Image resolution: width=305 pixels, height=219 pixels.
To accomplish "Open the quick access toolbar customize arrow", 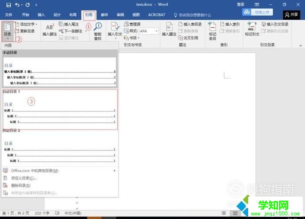I will point(36,5).
